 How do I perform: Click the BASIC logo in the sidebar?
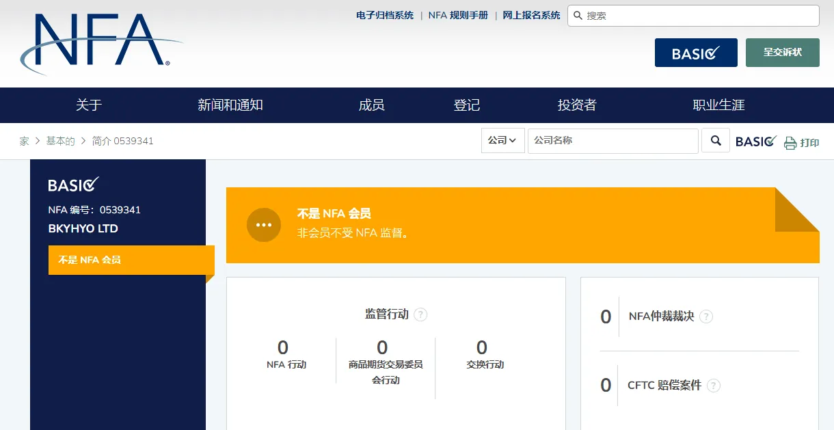[x=74, y=184]
